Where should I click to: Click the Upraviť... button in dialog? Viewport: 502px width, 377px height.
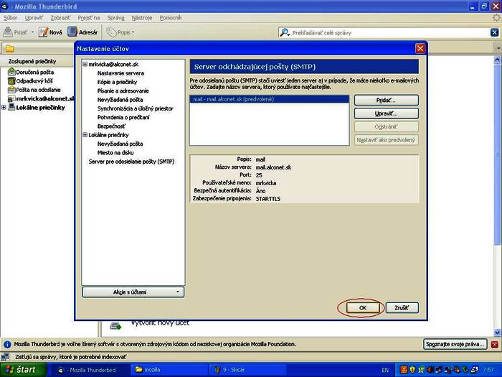[x=386, y=113]
